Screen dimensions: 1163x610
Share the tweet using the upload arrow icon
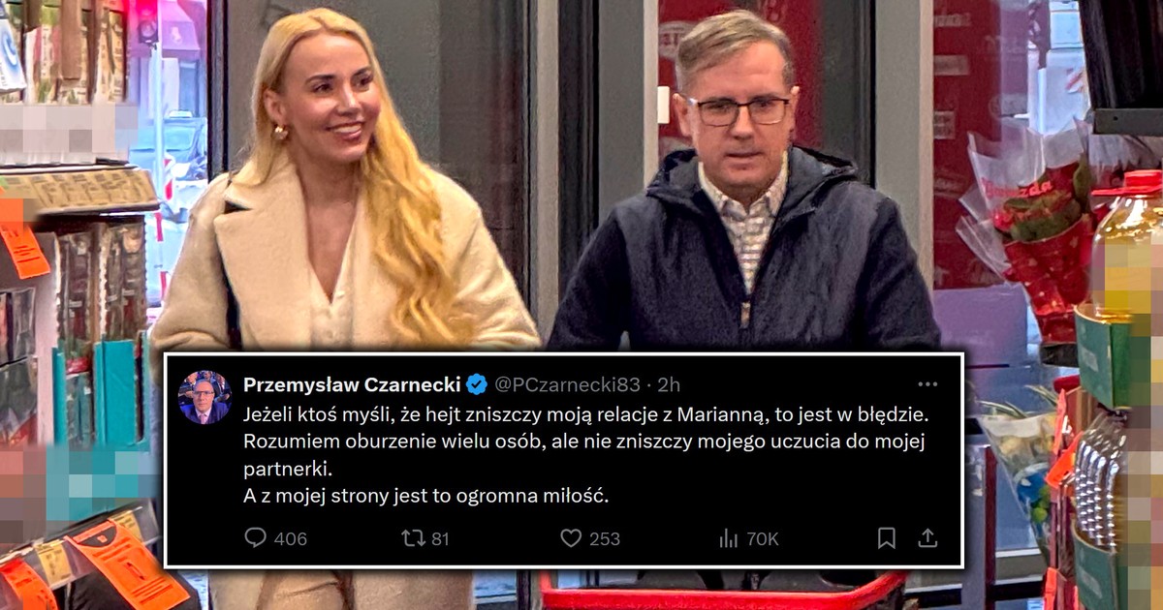point(927,538)
